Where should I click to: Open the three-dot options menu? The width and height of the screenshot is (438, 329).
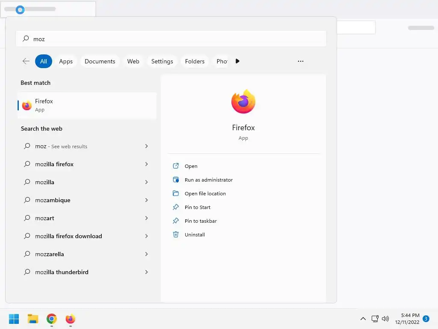tap(301, 61)
